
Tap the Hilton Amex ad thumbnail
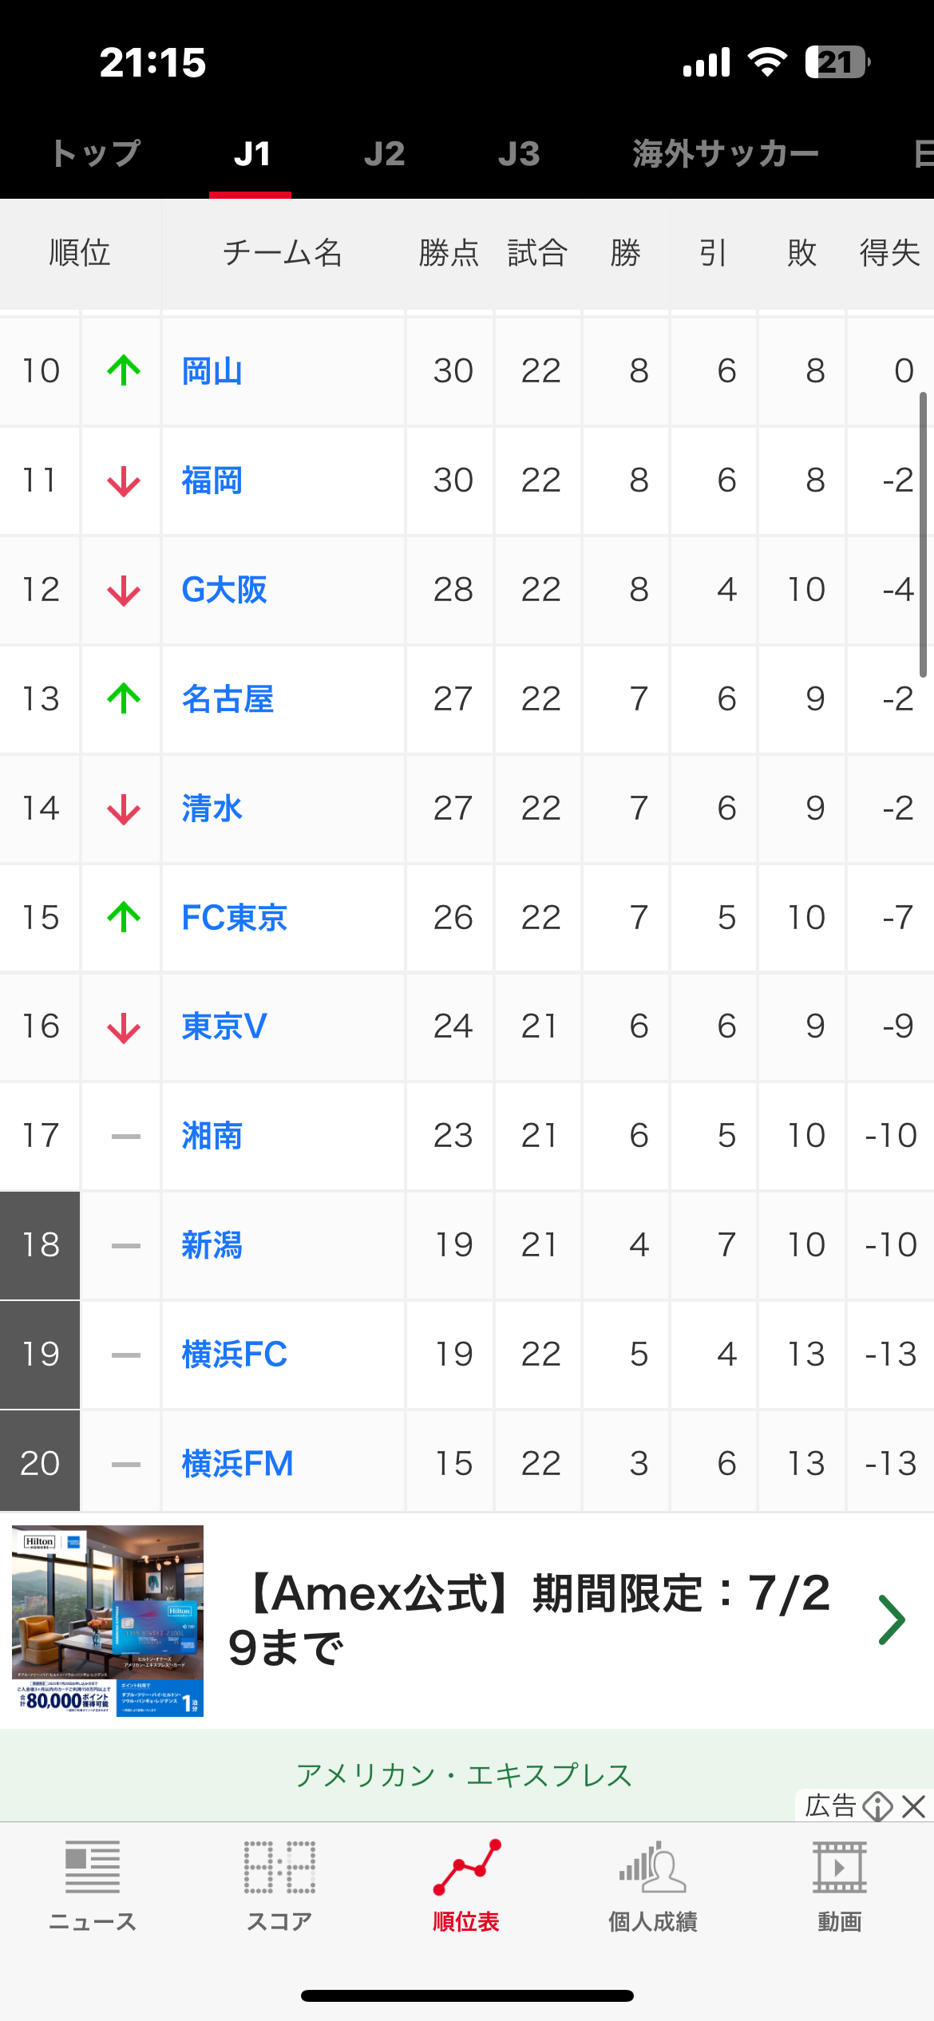[x=108, y=1620]
